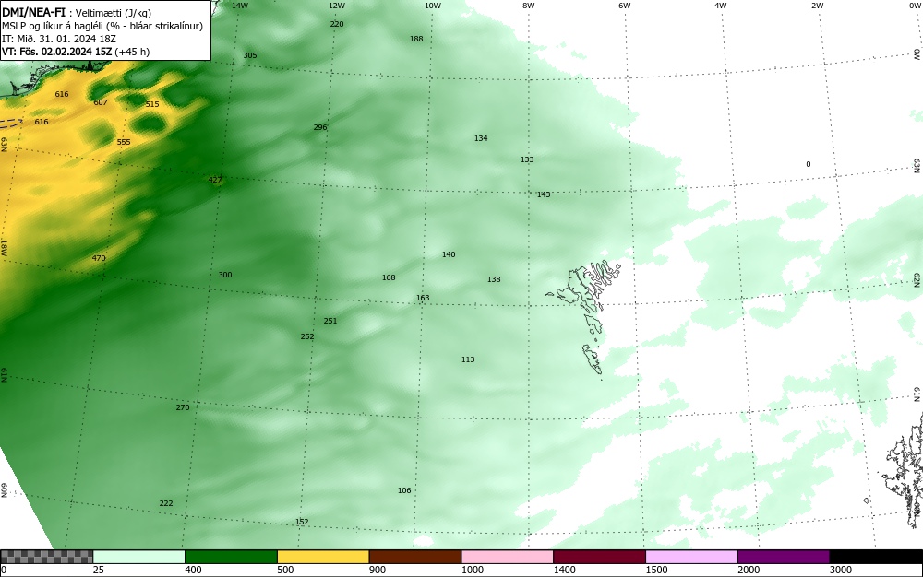Click the map value 168
The image size is (923, 577).
click(389, 277)
